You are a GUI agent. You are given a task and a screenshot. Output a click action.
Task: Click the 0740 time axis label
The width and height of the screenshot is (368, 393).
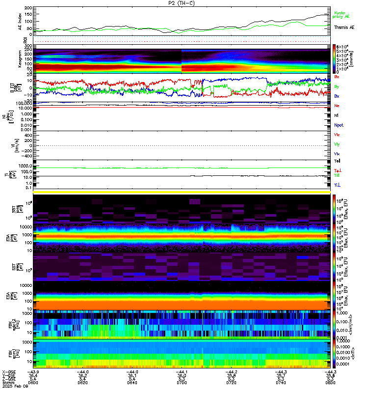281,383
